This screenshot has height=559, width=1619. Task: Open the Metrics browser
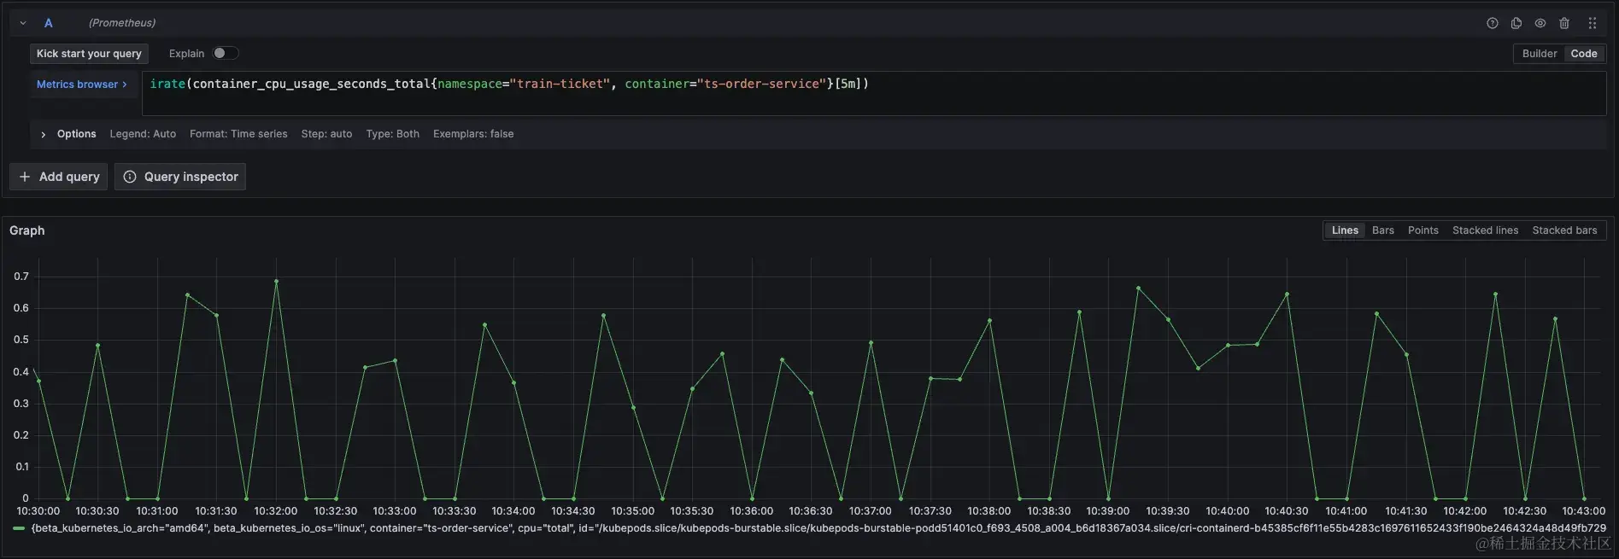point(81,84)
